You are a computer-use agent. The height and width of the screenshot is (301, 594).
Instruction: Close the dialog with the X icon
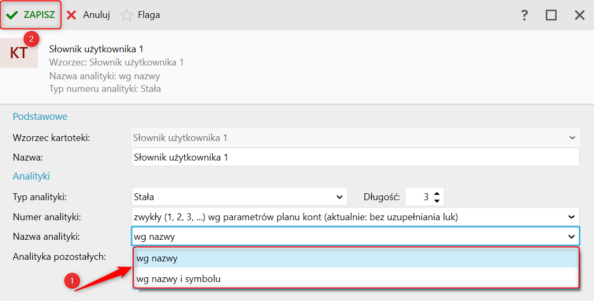pos(580,15)
